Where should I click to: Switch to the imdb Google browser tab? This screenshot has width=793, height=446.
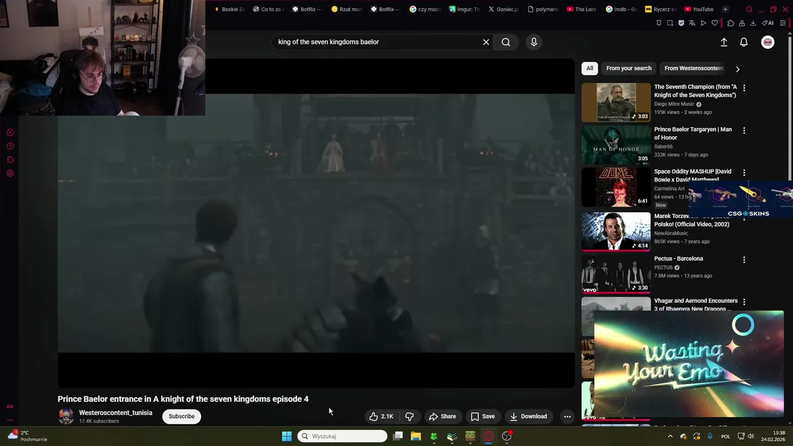(x=621, y=9)
